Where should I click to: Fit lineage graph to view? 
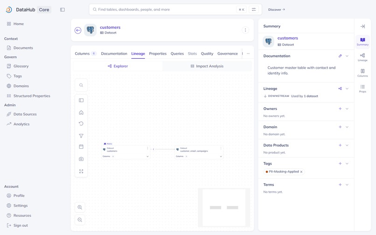pyautogui.click(x=81, y=171)
